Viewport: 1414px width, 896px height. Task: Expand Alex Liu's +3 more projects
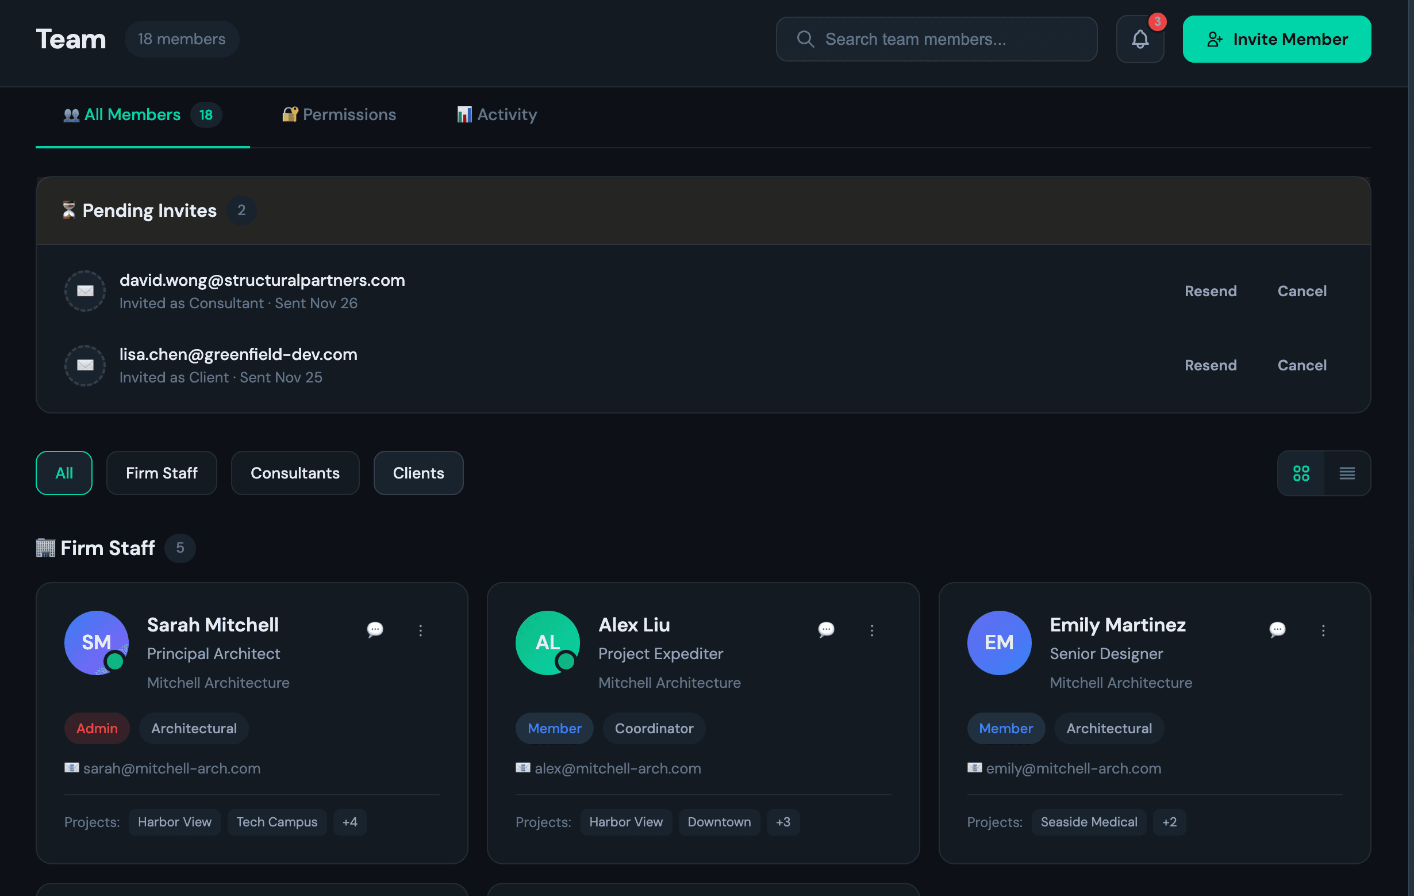tap(782, 822)
